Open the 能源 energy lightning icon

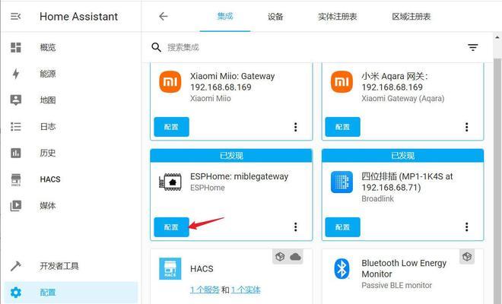pyautogui.click(x=16, y=74)
